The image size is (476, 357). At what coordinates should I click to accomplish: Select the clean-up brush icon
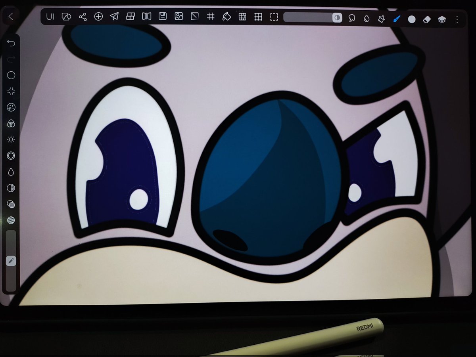coord(381,19)
